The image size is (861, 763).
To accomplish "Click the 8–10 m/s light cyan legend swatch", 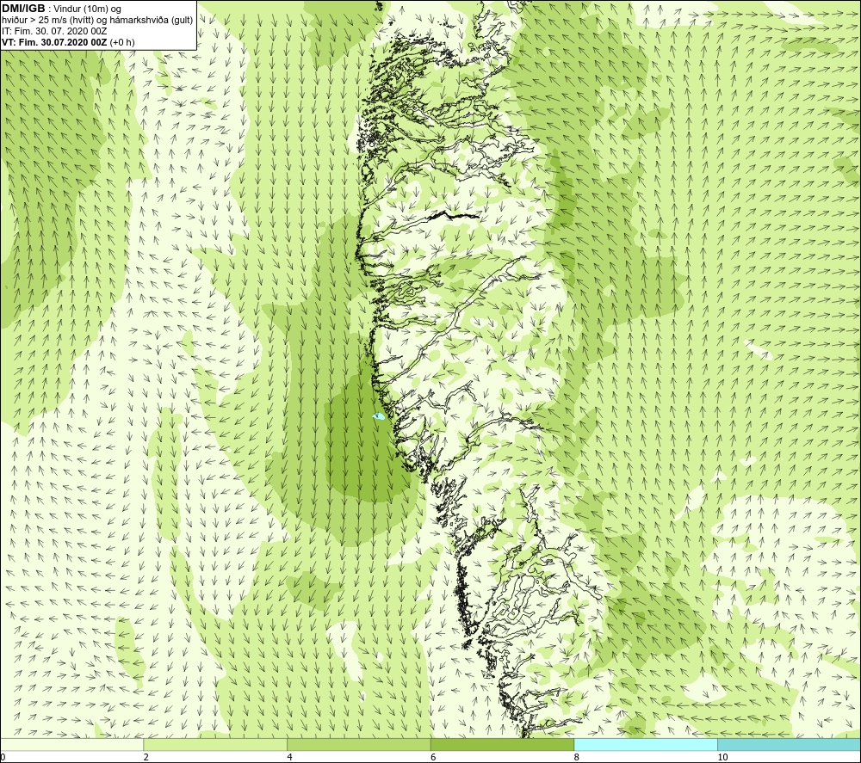I will 646,744.
